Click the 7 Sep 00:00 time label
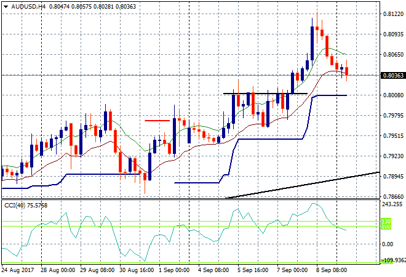406x277 pixels. [x=292, y=270]
